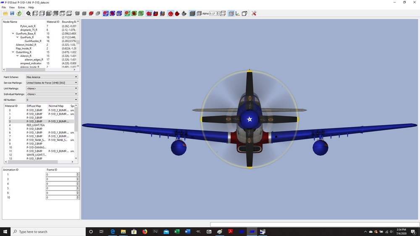This screenshot has width=420, height=236.
Task: Open the Individual Markings dropdown
Action: click(52, 94)
